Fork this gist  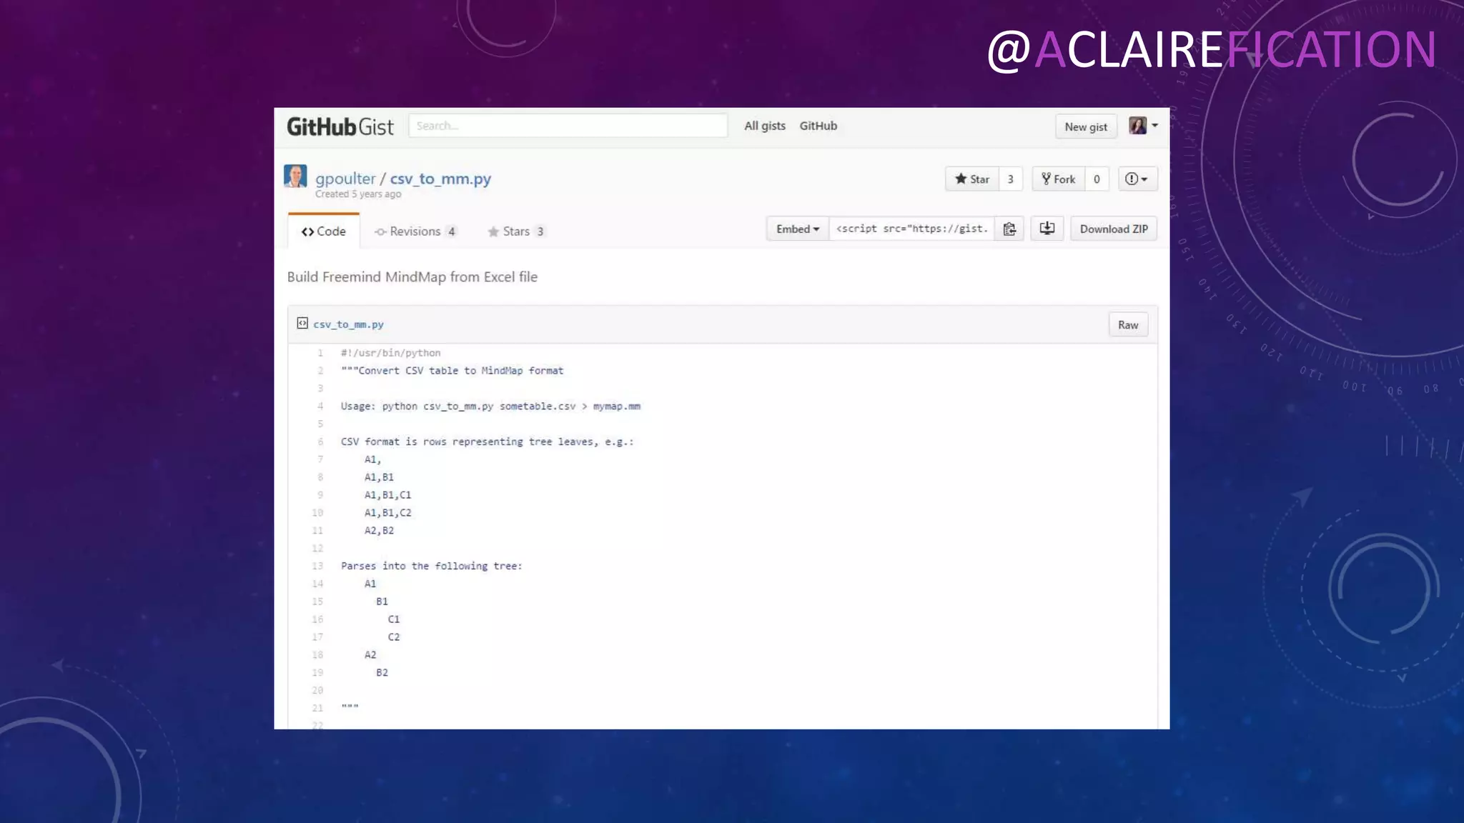pos(1059,179)
